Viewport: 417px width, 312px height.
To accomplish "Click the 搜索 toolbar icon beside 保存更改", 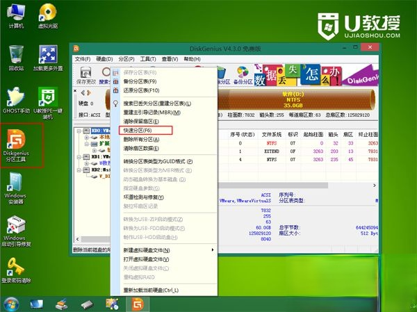I will [104, 76].
